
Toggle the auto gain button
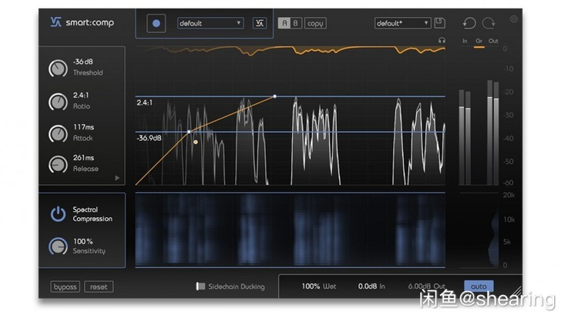pyautogui.click(x=479, y=287)
